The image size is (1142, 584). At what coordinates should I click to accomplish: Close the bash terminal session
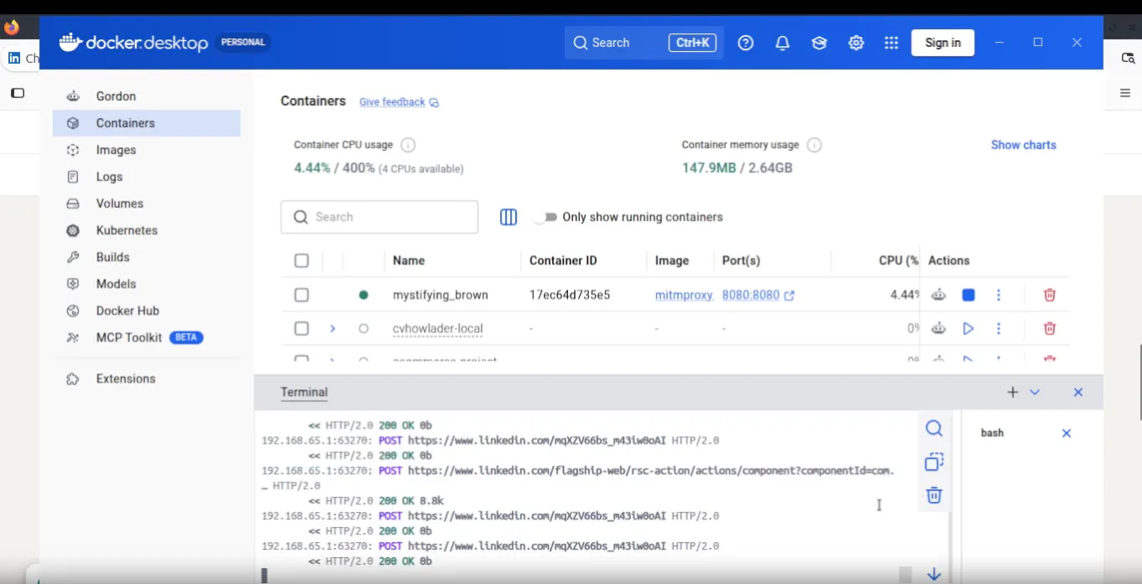pos(1067,433)
